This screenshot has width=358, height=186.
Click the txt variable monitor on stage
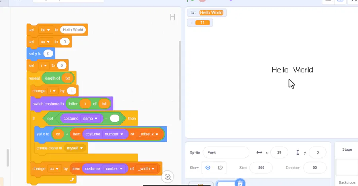click(207, 13)
